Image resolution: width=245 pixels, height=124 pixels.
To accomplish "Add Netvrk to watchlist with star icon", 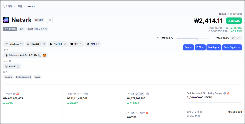I will 50,20.
